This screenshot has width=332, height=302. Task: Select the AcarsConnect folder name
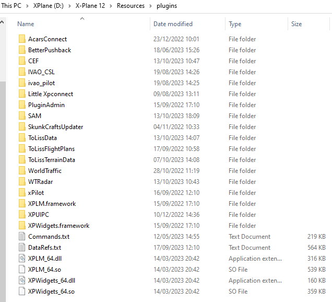pyautogui.click(x=48, y=39)
